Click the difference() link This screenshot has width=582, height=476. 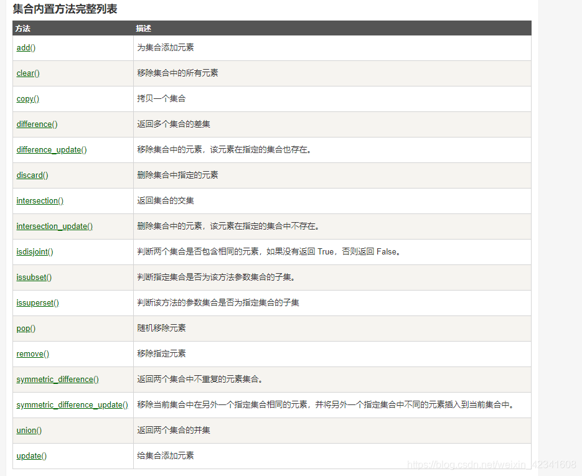[37, 124]
